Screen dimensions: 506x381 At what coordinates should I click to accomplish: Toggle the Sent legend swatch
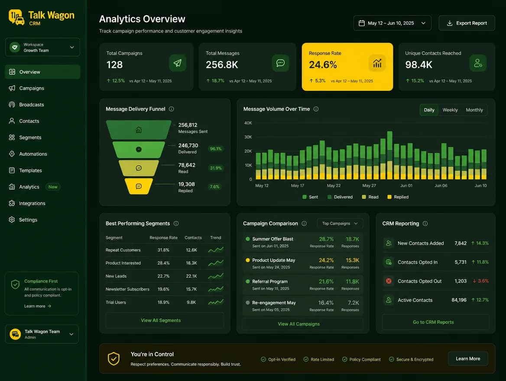[x=304, y=197]
